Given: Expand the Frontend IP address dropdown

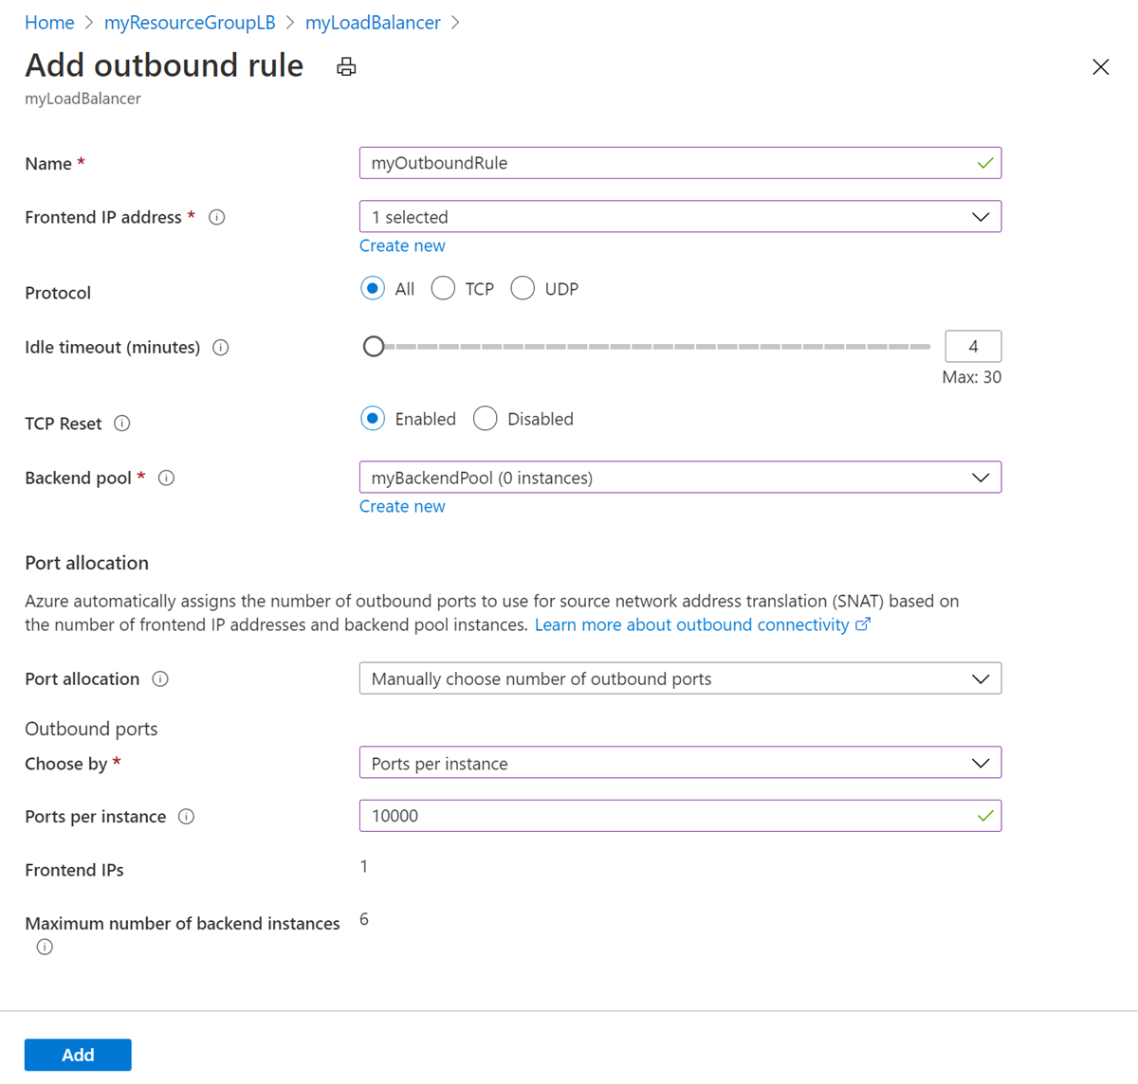Looking at the screenshot, I should (x=680, y=217).
